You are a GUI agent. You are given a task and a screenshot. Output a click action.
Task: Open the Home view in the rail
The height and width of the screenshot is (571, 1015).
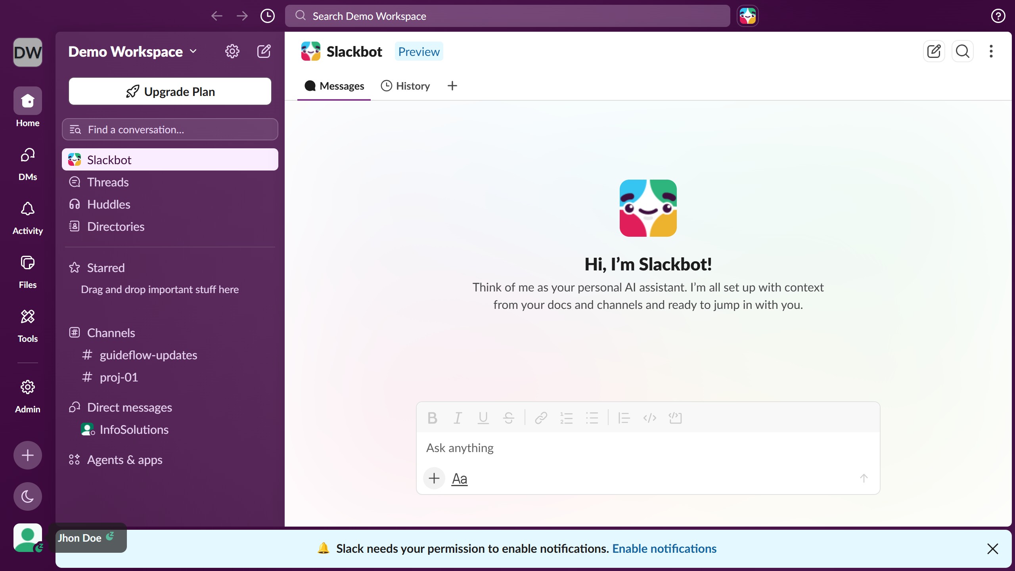click(28, 107)
